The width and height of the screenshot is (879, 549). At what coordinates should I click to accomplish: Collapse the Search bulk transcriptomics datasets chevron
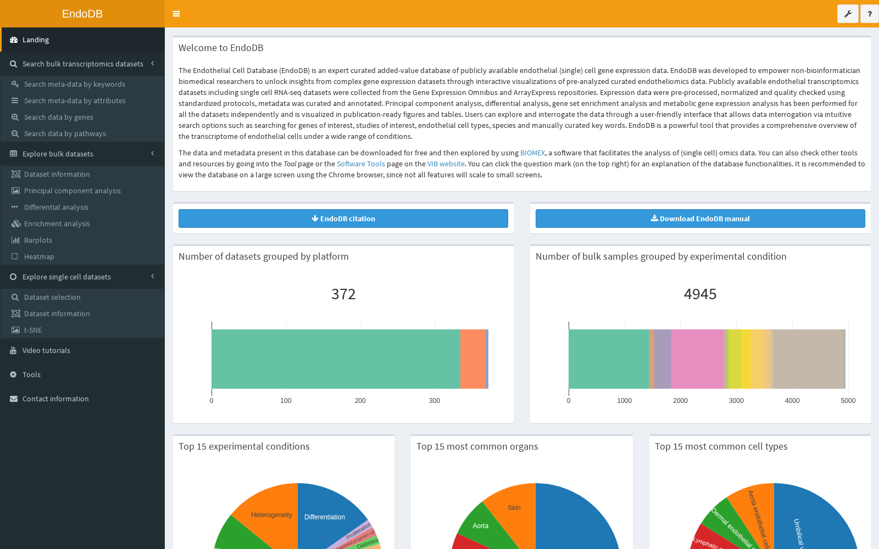pyautogui.click(x=153, y=64)
